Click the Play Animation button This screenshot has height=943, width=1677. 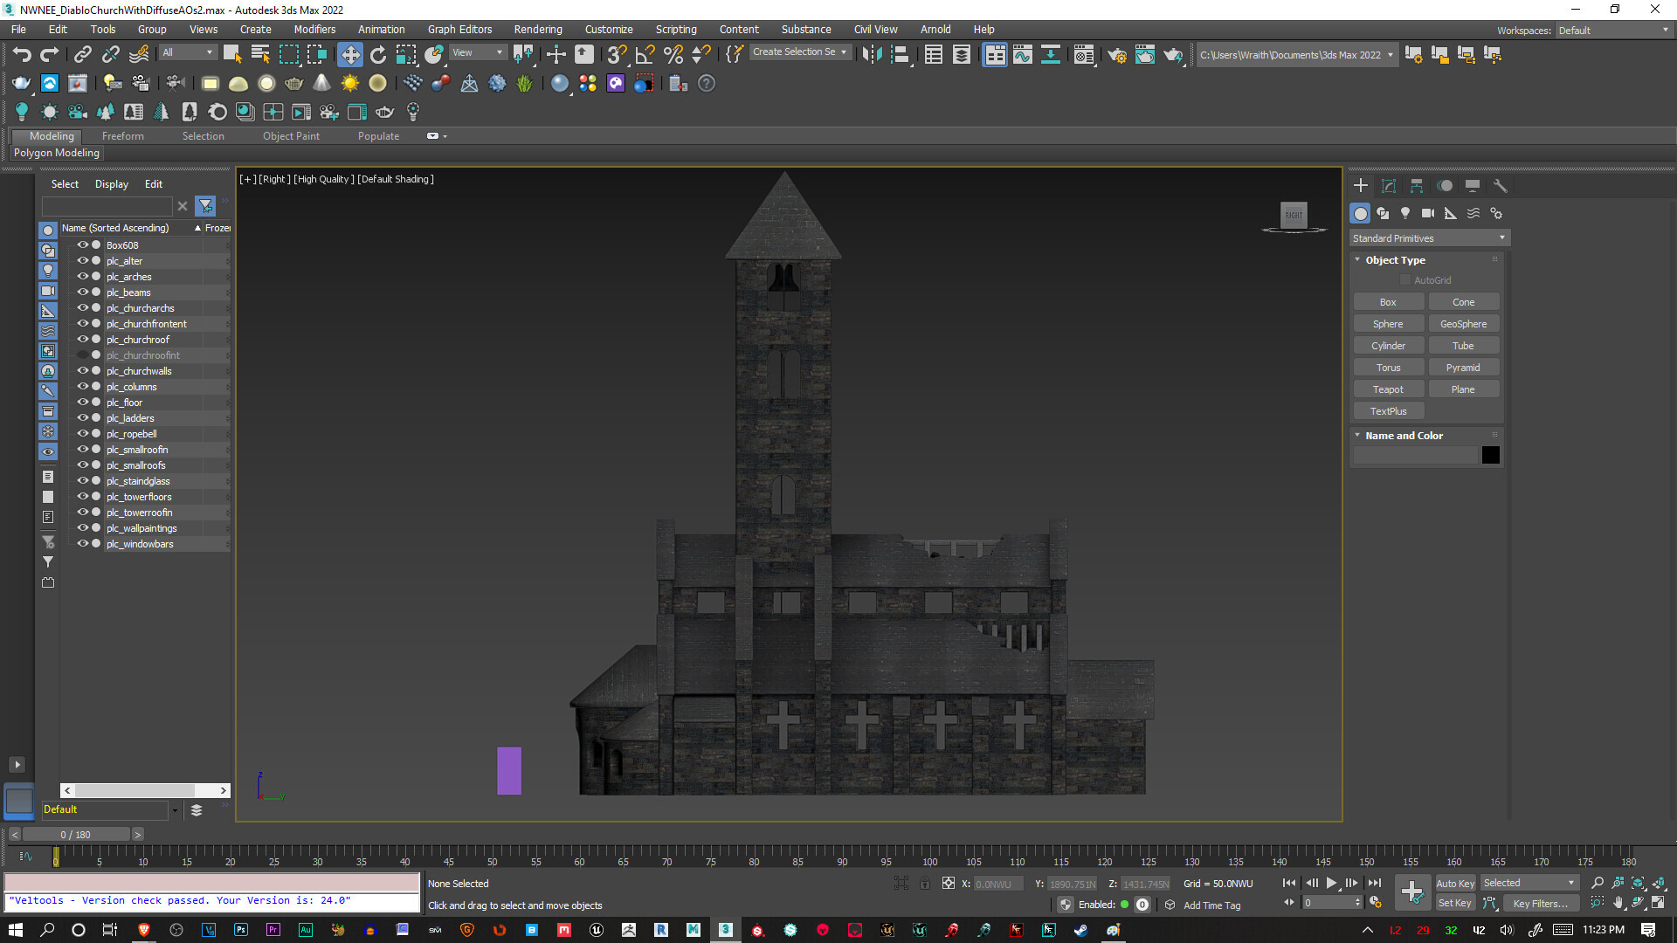[1331, 884]
